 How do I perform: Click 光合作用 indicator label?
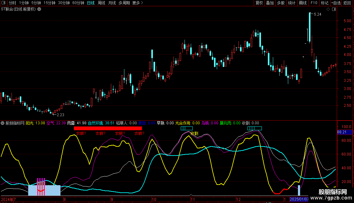[x=187, y=123]
